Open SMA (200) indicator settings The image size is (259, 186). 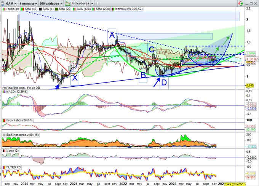(x=101, y=9)
